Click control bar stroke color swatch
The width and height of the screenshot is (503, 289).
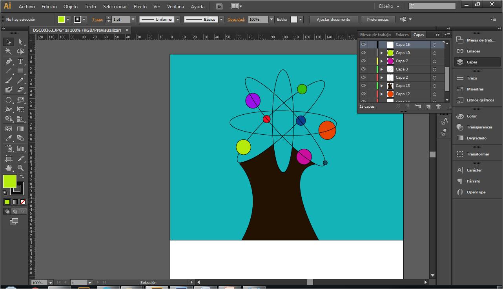pos(77,19)
